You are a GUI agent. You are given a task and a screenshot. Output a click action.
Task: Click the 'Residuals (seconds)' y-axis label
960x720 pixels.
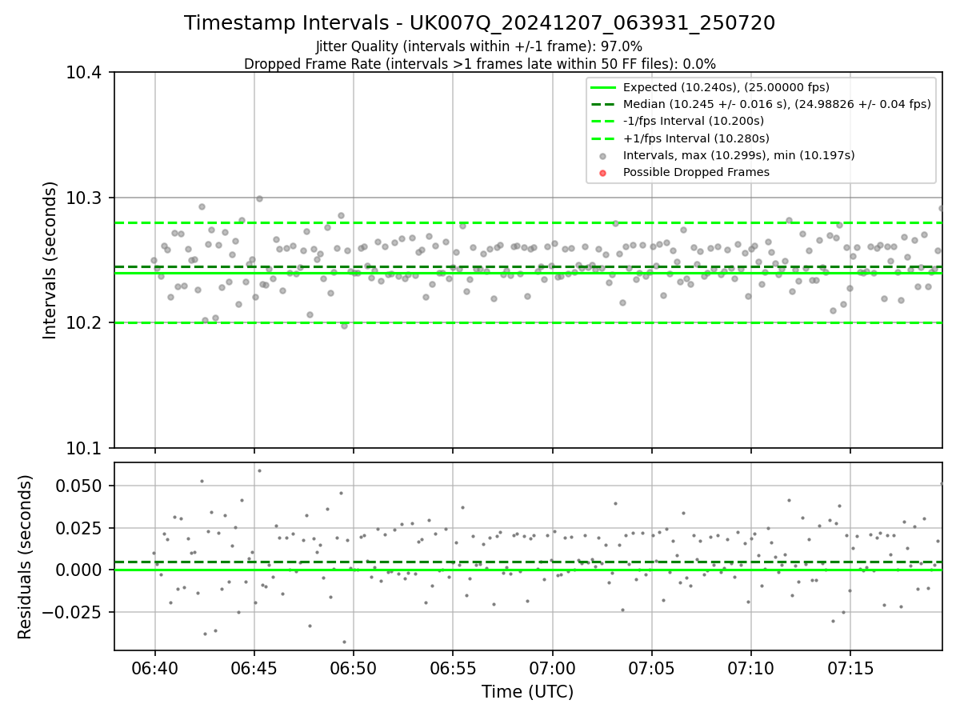tap(26, 557)
